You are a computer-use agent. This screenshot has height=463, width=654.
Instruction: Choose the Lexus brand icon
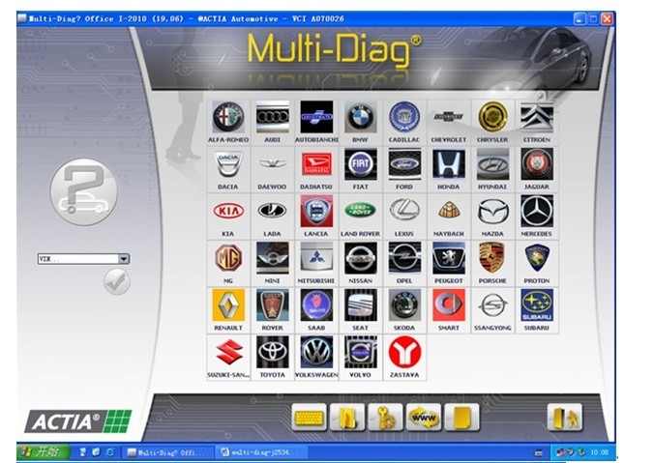coord(404,212)
